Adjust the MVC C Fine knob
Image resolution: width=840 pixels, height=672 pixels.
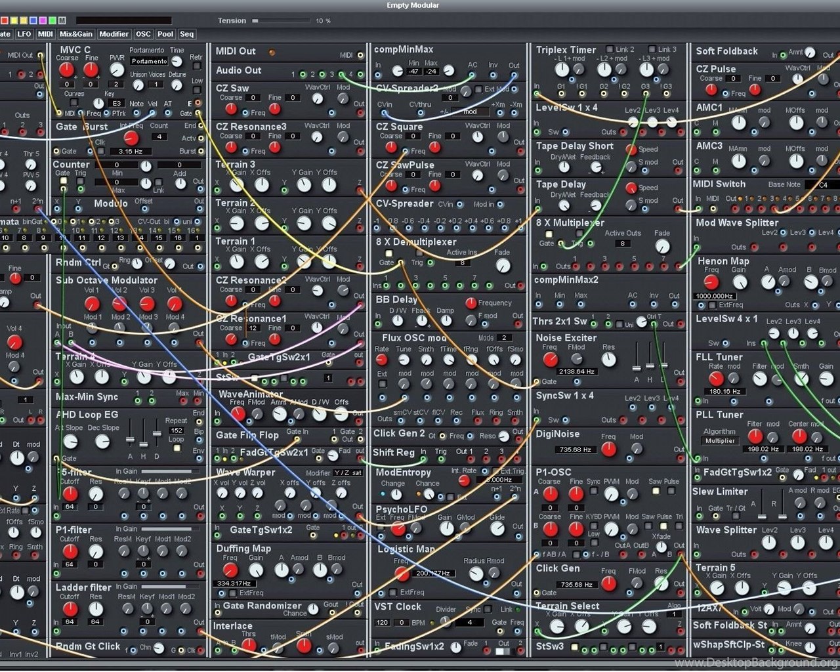[91, 70]
